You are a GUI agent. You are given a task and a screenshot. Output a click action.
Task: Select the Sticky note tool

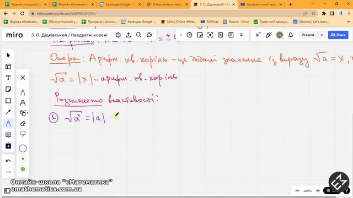8,89
